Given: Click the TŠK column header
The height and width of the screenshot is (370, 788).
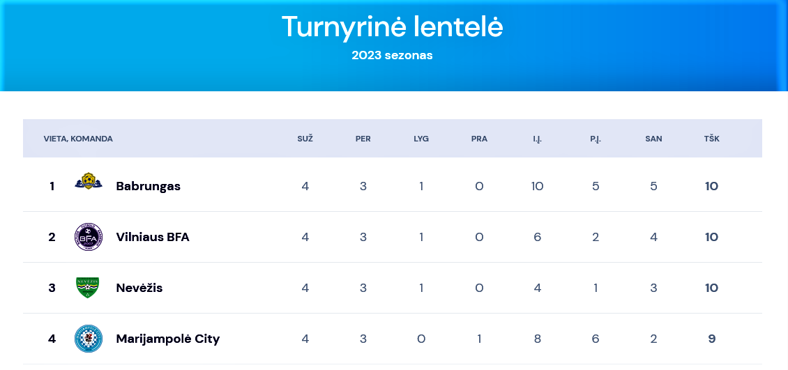Looking at the screenshot, I should [x=711, y=139].
